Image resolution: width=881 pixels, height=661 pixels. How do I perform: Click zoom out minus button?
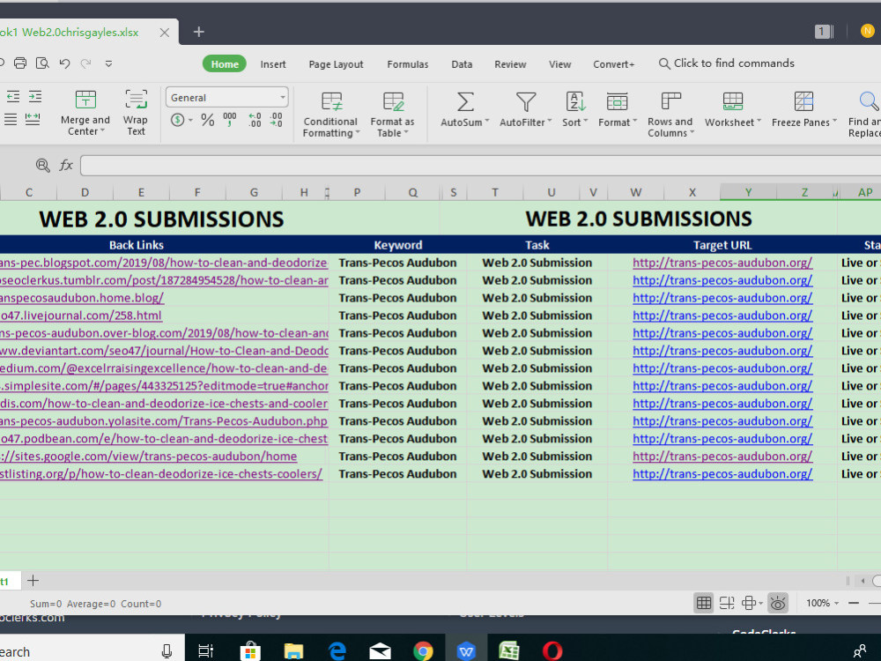point(854,603)
